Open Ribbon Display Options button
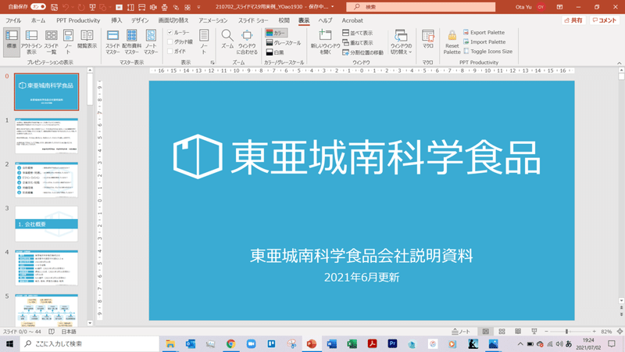Viewport: 625px width, 352px height. 559,7
